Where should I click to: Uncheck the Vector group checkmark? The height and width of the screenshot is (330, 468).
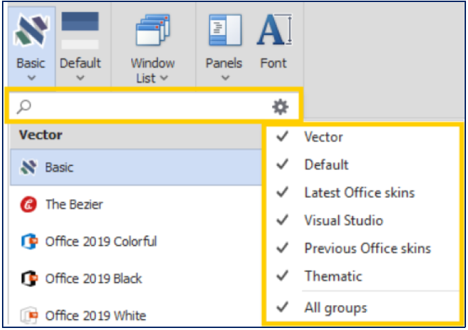coord(282,136)
